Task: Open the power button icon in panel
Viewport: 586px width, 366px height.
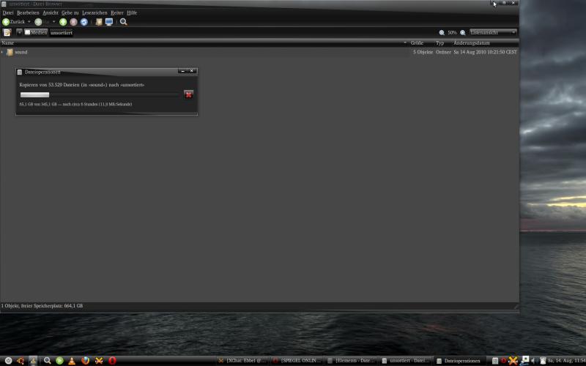Action: pos(8,361)
